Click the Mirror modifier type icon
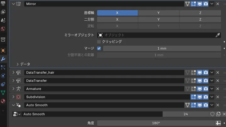 click(19, 4)
